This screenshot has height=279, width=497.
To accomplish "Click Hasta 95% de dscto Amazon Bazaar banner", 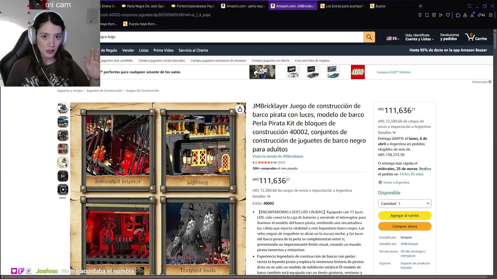I will (x=448, y=50).
